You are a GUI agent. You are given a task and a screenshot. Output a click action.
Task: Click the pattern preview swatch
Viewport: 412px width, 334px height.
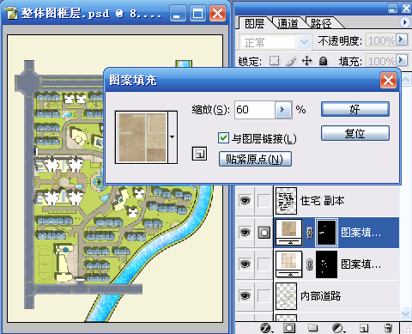[142, 137]
